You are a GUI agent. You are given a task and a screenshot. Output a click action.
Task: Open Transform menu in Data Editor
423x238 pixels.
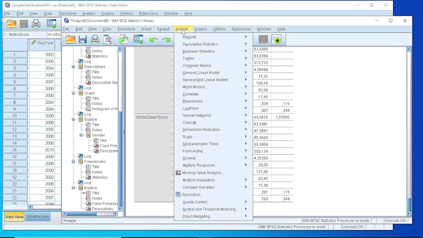point(67,13)
